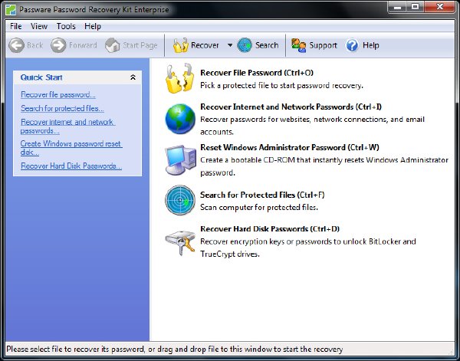Open the View menu
Screen dimensions: 460x361
pyautogui.click(x=39, y=26)
